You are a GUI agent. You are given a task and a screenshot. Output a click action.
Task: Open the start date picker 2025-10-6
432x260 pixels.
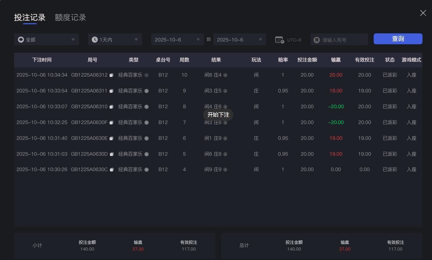(177, 39)
